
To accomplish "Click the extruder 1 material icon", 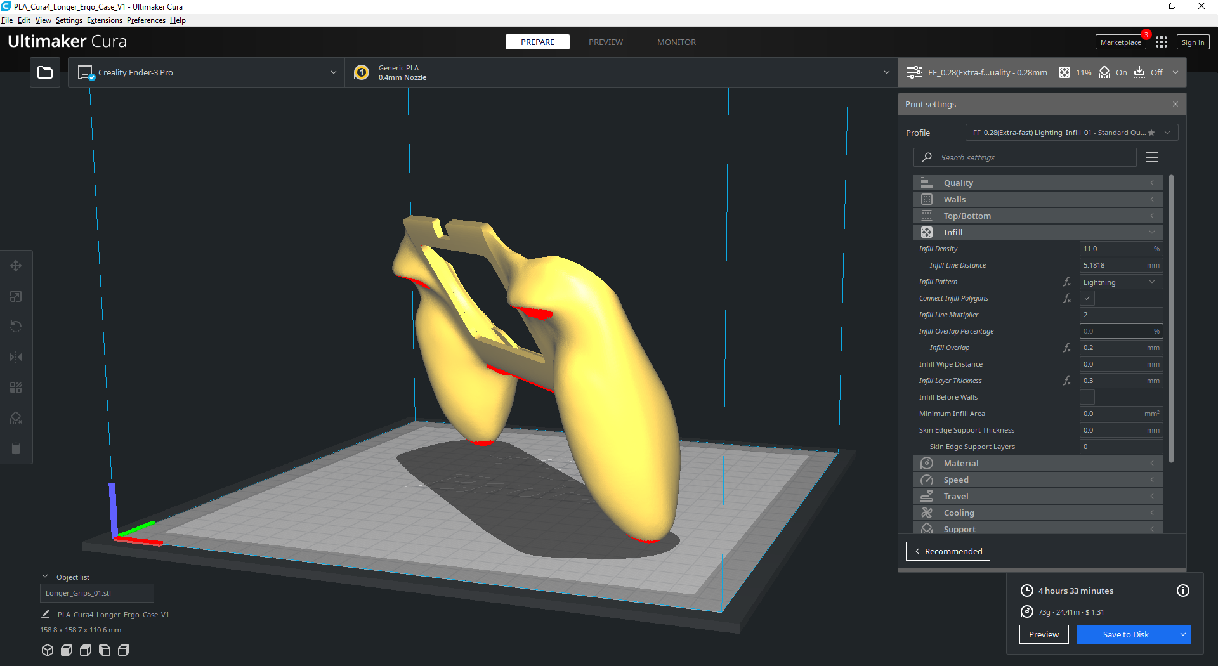I will coord(362,72).
